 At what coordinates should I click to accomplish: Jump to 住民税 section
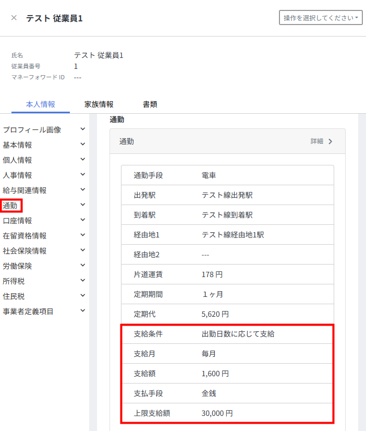[x=14, y=296]
